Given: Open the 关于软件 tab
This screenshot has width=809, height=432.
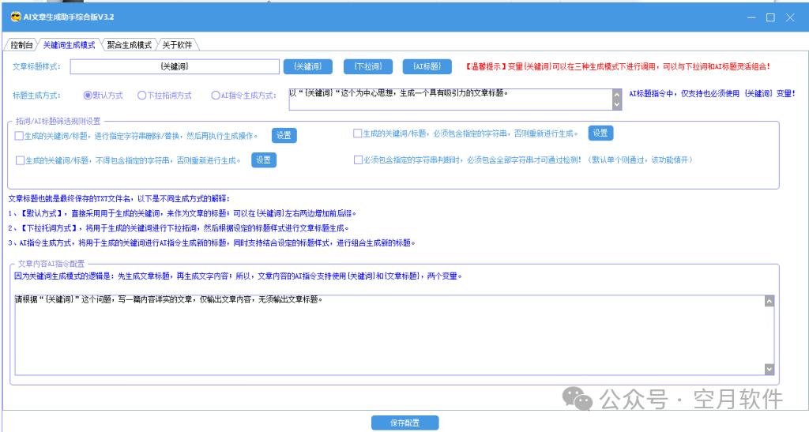Looking at the screenshot, I should click(x=177, y=45).
